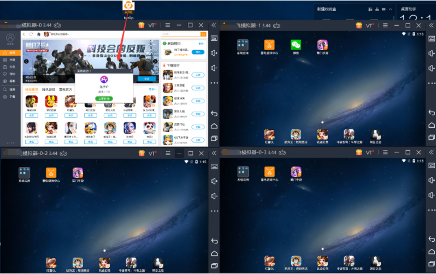This screenshot has height=274, width=436.
Task: Open 雷电游戏中心 in 模拟器-0-2 window
Action: click(x=51, y=175)
